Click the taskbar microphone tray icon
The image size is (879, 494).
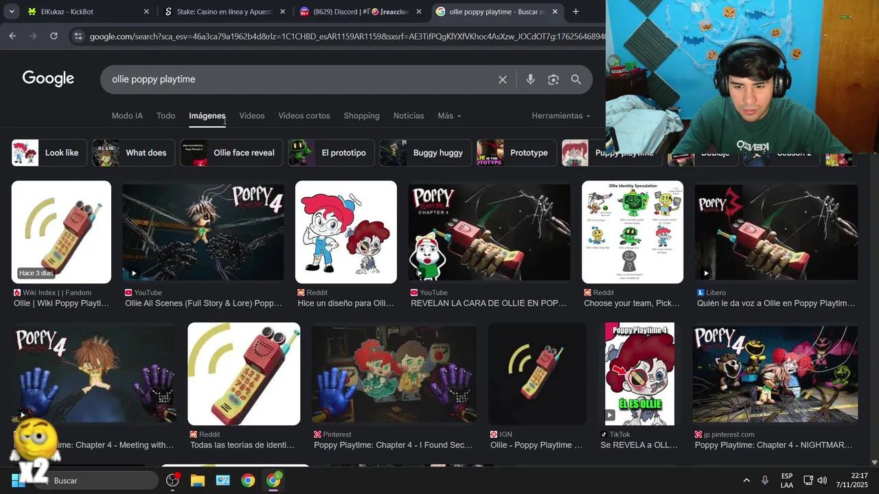[765, 480]
